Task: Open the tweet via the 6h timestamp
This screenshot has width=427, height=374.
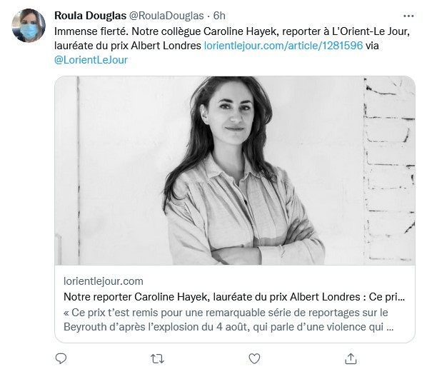Action: (x=219, y=16)
